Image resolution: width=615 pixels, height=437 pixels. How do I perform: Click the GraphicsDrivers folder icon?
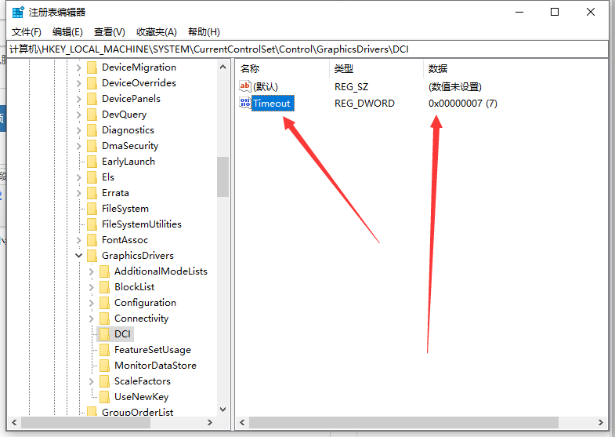[92, 255]
